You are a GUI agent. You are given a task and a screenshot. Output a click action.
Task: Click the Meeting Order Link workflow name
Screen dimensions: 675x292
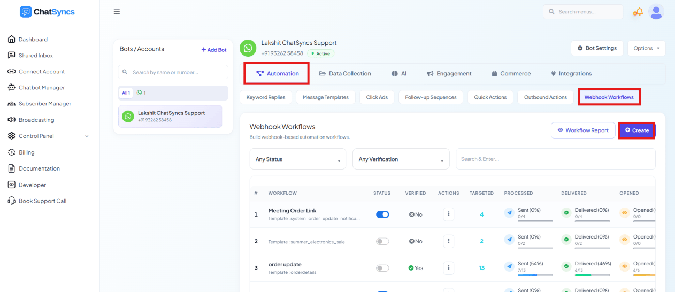pos(292,211)
